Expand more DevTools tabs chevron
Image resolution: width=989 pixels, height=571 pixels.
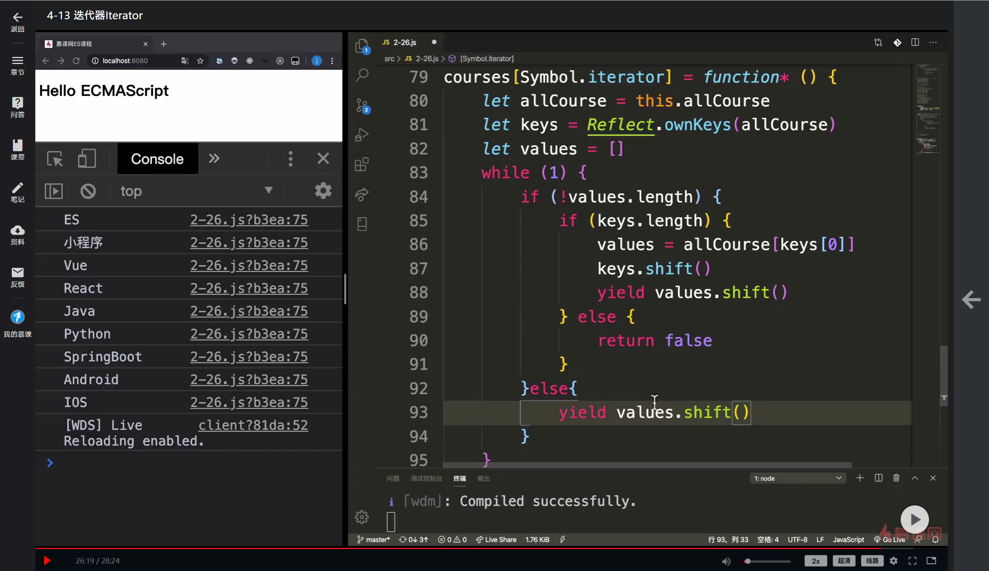214,159
